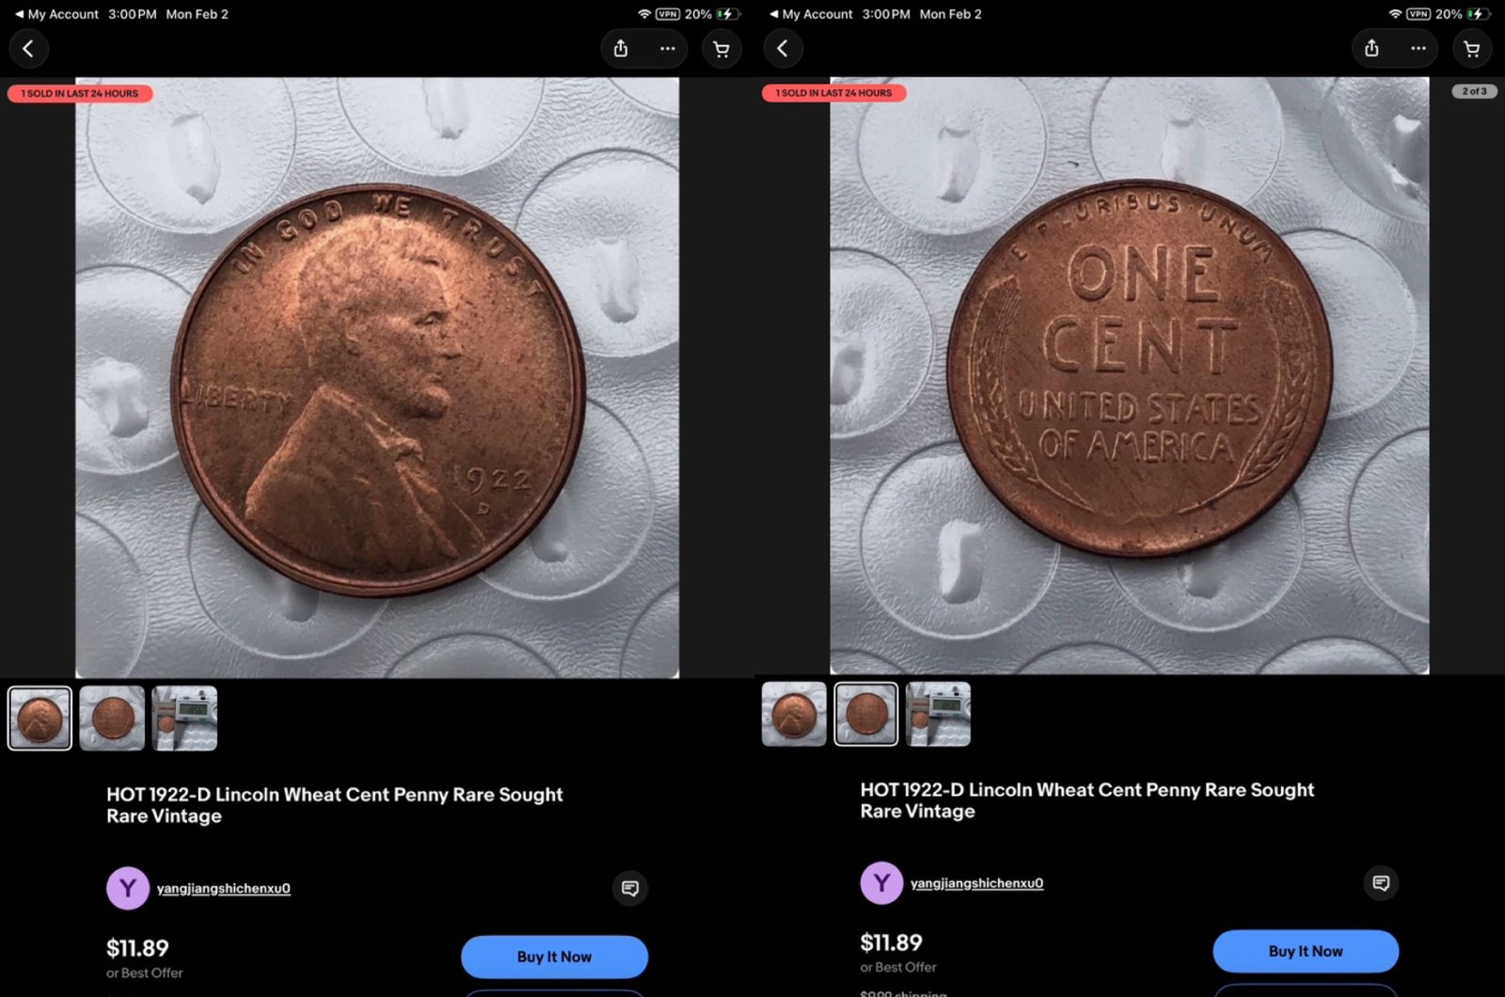Viewport: 1505px width, 997px height.
Task: Tap the back arrow on the left listing
Action: [29, 48]
